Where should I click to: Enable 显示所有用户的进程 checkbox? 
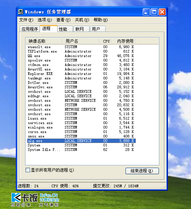(28, 170)
